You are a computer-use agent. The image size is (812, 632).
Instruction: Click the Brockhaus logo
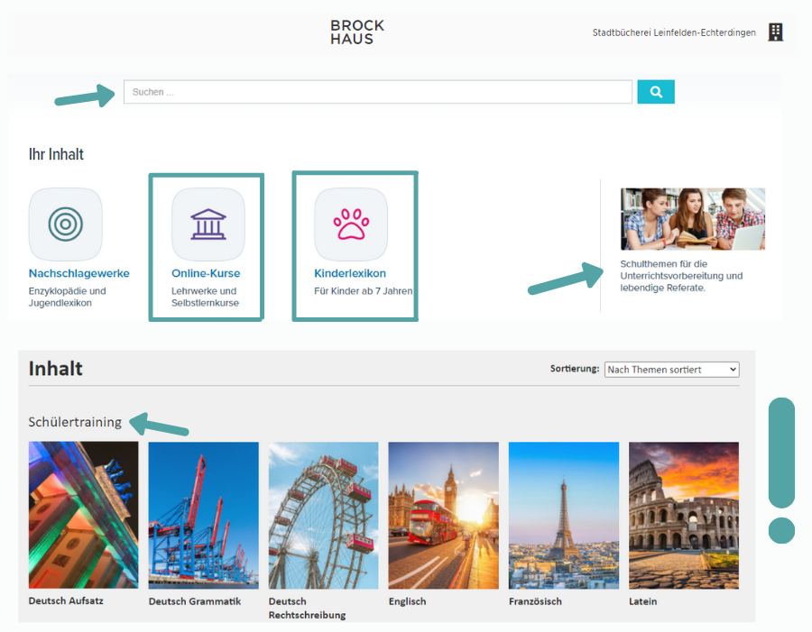point(357,32)
